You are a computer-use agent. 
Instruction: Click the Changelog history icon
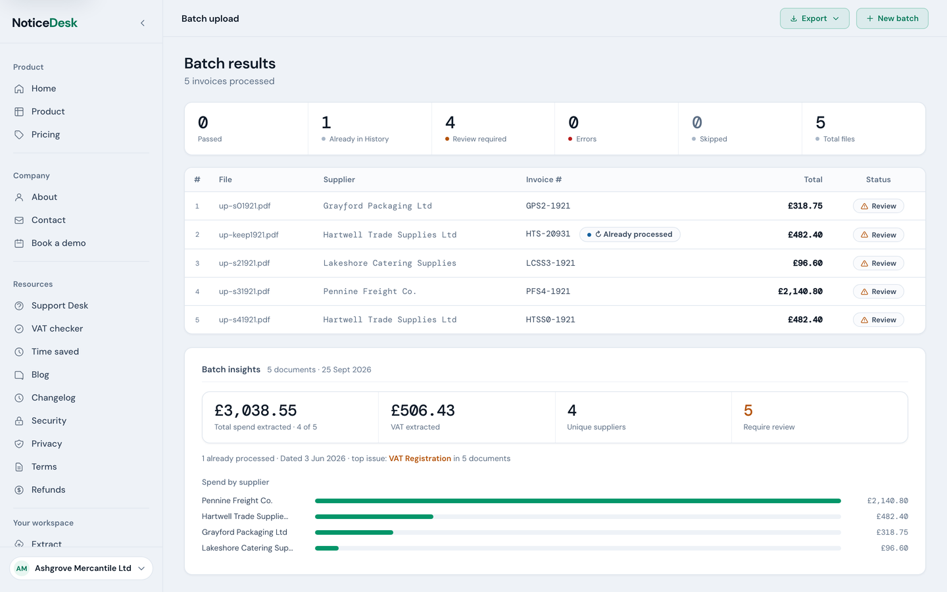[19, 398]
